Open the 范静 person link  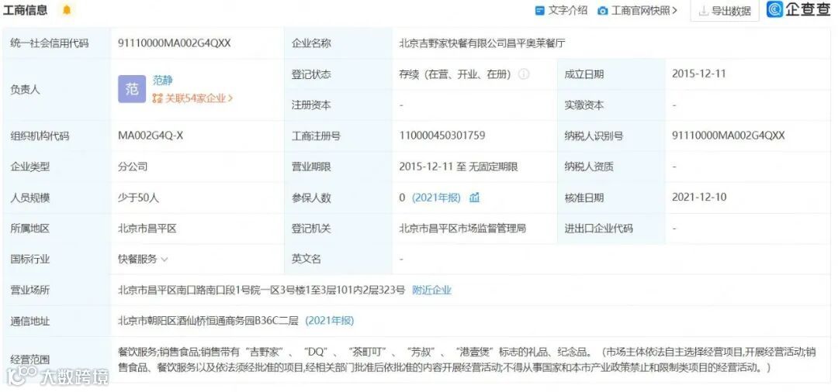point(162,80)
